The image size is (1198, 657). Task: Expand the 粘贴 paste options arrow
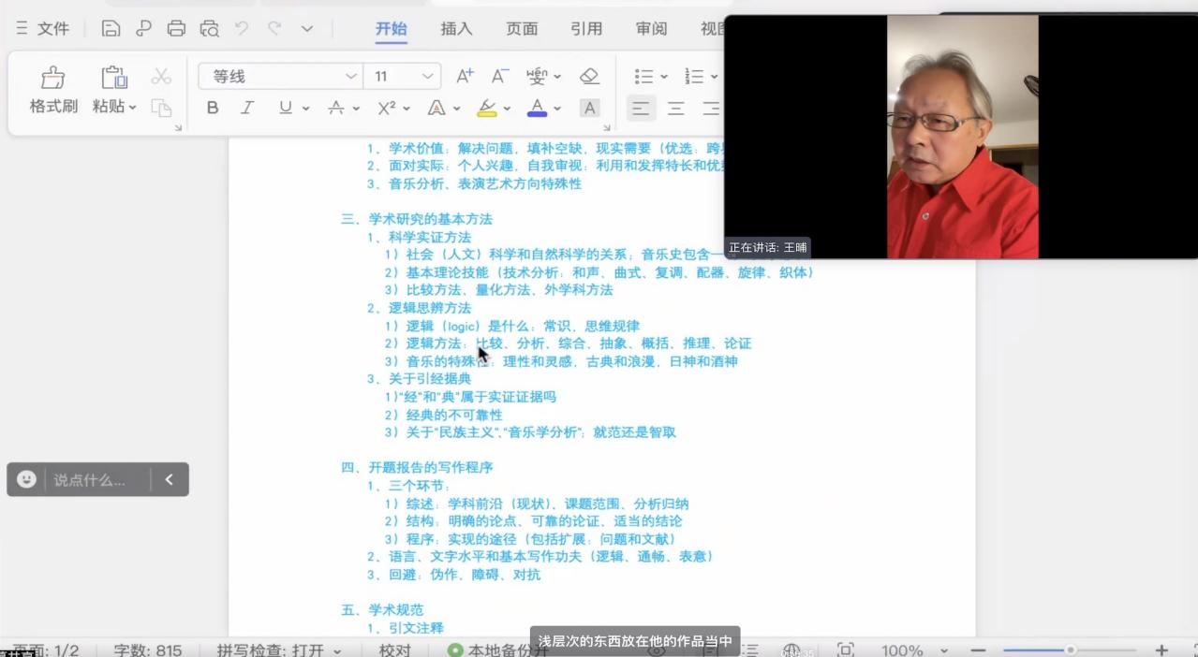(x=132, y=107)
